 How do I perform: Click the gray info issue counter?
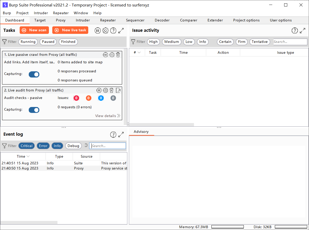pyautogui.click(x=113, y=98)
